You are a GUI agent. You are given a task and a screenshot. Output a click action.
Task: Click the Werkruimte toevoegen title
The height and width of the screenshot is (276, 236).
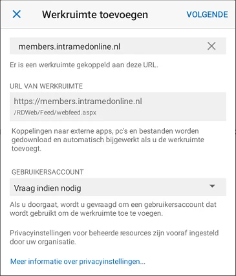click(95, 15)
